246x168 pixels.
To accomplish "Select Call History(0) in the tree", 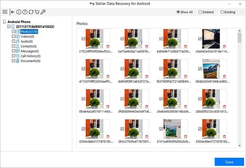I will [31, 56].
